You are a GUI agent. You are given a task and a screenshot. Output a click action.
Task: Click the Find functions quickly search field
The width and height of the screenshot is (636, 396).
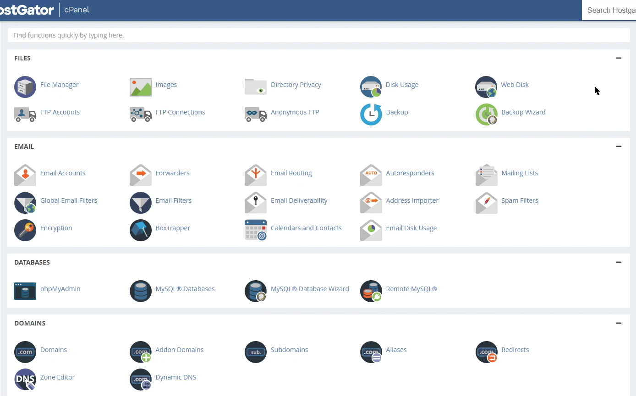click(x=319, y=35)
